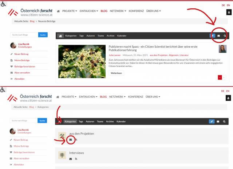Open the bees on flowers post thumbnail
The height and width of the screenshot is (169, 233).
[82, 61]
